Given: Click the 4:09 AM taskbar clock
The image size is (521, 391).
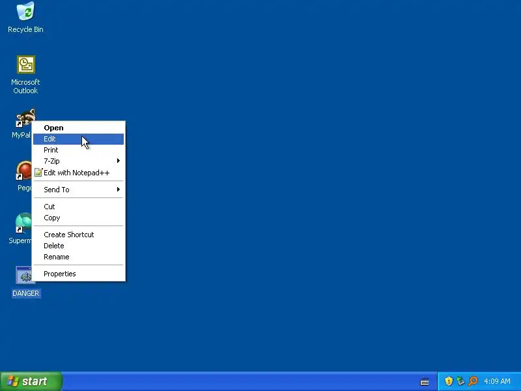Looking at the screenshot, I should [497, 381].
